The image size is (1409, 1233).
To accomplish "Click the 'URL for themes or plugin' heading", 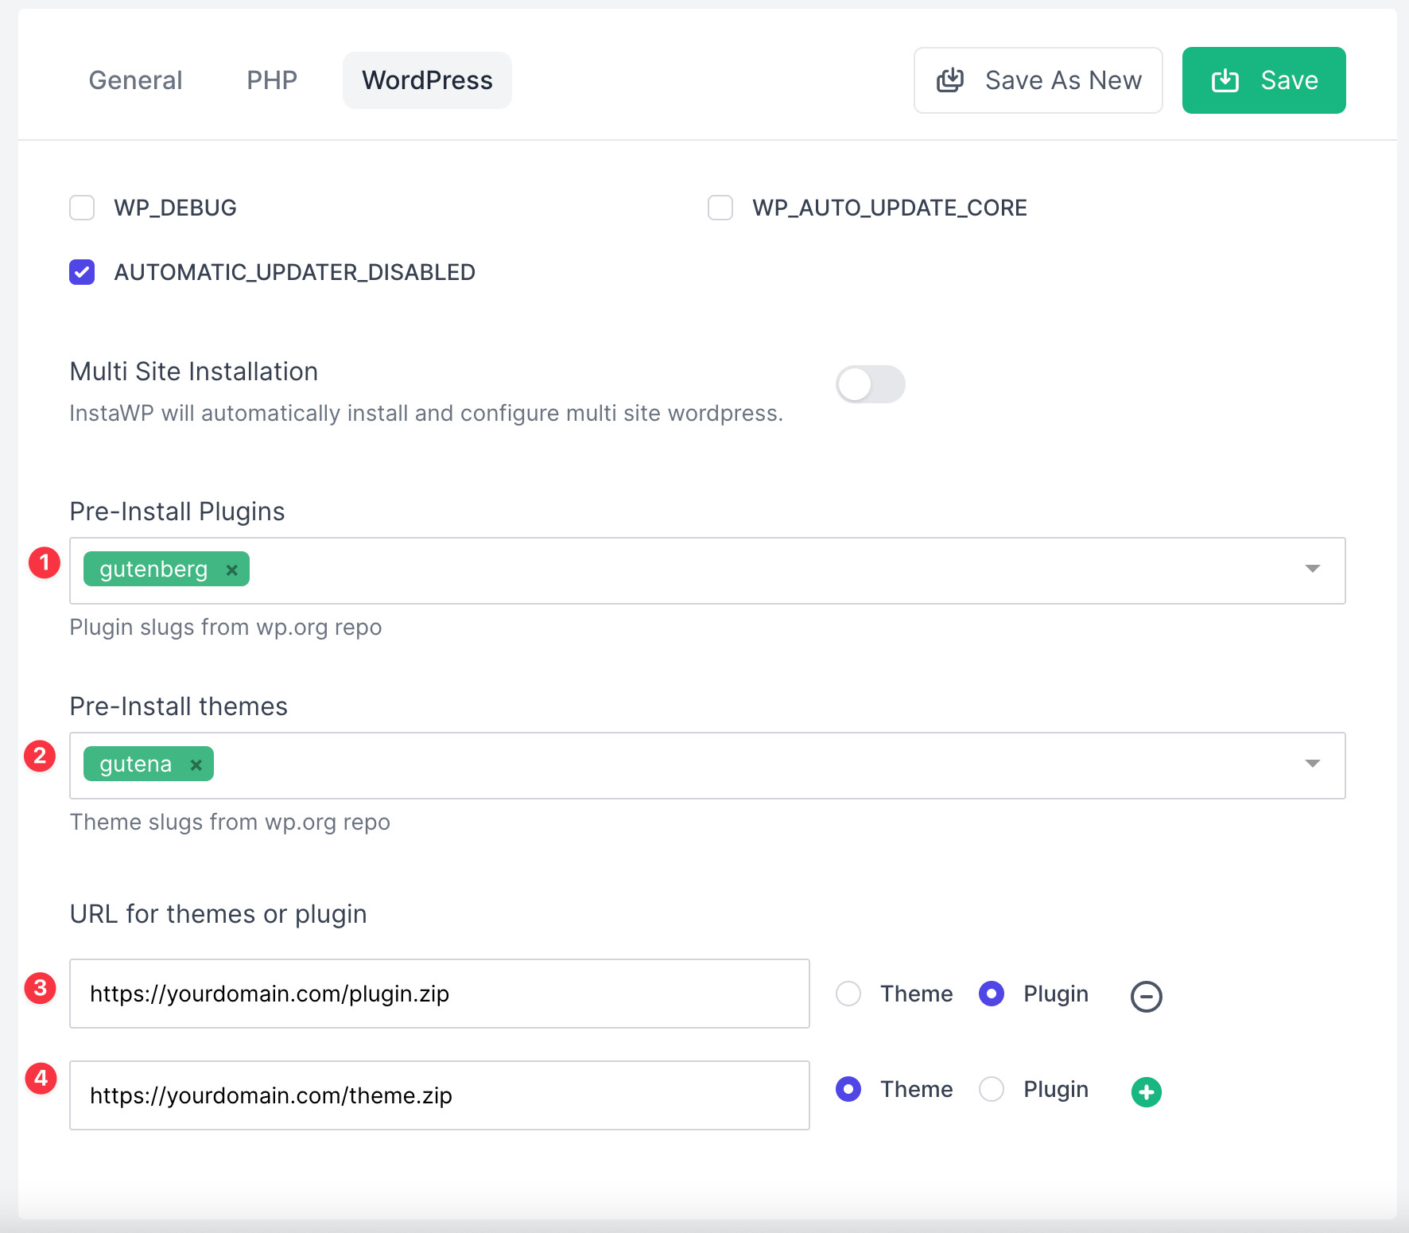I will [219, 914].
